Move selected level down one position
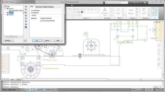The image size is (165, 92). [x=26, y=21]
